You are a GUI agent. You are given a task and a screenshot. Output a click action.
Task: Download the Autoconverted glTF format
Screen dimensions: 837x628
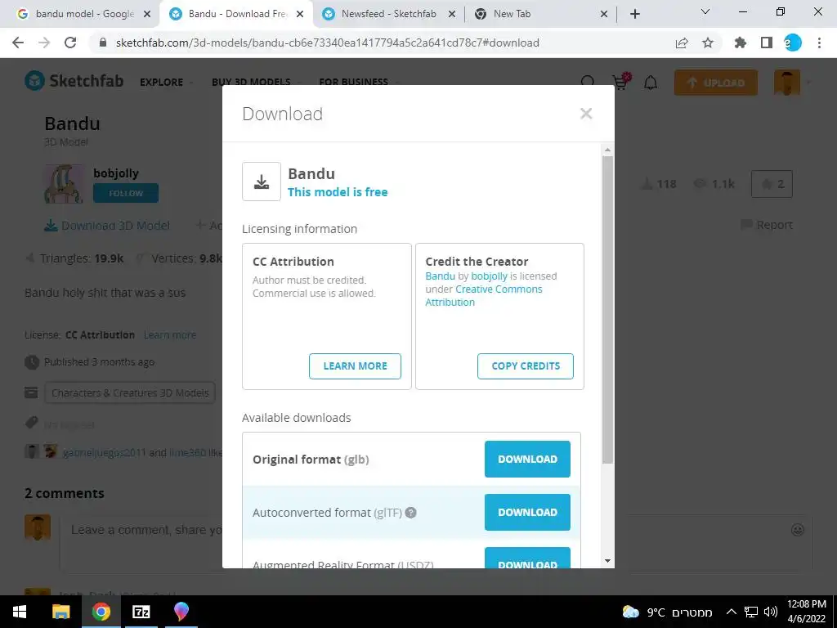pos(527,512)
